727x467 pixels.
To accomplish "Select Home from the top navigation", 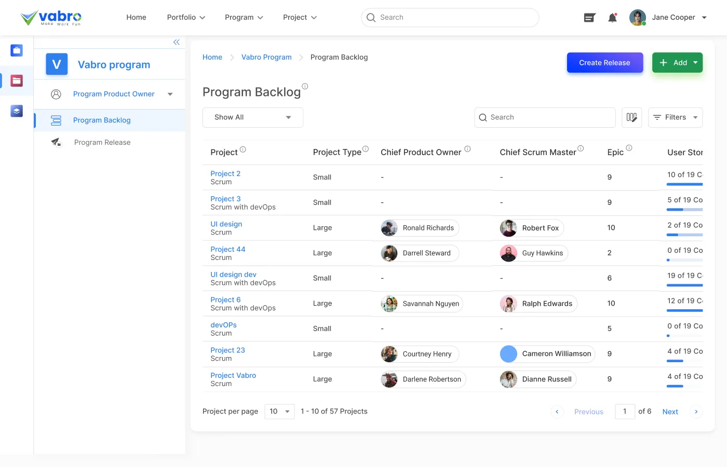I will tap(136, 17).
